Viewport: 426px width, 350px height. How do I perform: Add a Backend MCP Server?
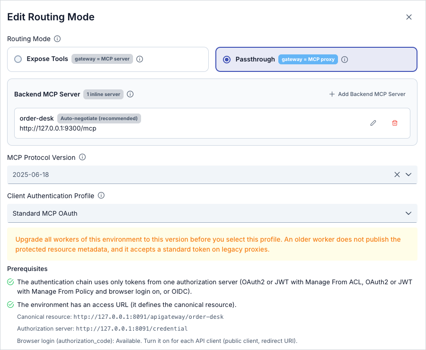coord(367,94)
